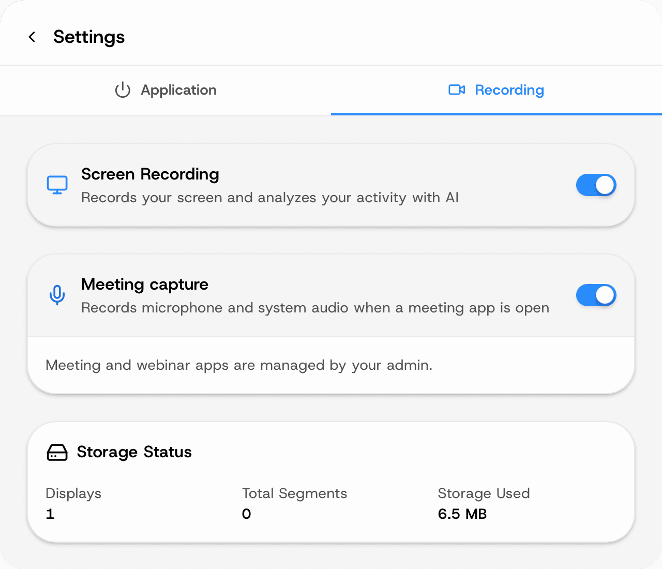The height and width of the screenshot is (569, 662).
Task: Select the Meeting capture heading
Action: [145, 284]
